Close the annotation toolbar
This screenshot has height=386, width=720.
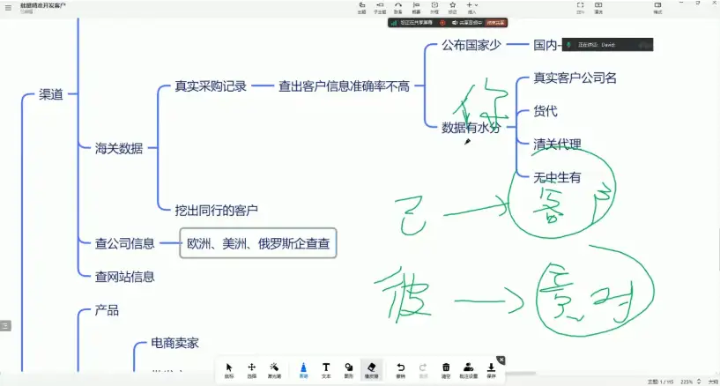(x=501, y=360)
